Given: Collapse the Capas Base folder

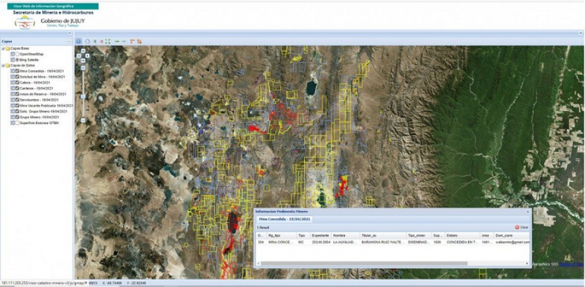Looking at the screenshot, I should 3,48.
